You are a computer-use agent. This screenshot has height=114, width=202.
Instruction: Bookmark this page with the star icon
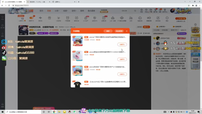tap(189, 5)
